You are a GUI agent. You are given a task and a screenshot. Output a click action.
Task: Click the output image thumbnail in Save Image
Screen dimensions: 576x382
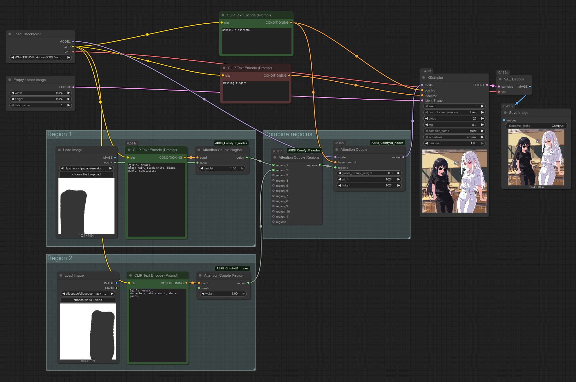(536, 157)
